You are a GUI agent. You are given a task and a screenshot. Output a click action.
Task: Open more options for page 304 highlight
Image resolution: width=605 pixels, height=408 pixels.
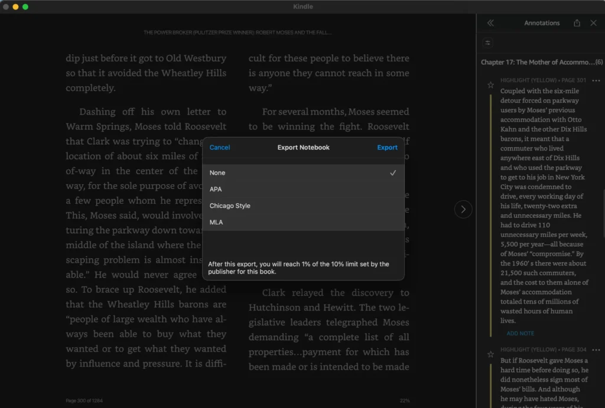[x=596, y=350]
